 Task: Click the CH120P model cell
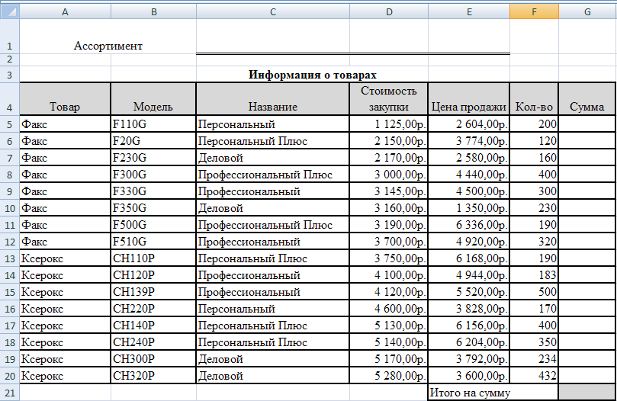click(153, 275)
